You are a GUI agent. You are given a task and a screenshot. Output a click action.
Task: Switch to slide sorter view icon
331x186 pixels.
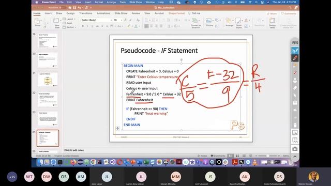coord(237,156)
